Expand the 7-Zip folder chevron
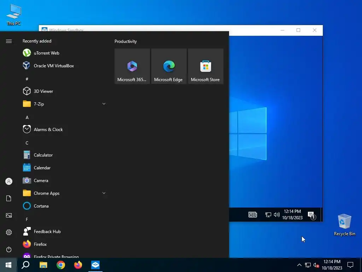Screen dimensions: 362x272 pos(104,104)
